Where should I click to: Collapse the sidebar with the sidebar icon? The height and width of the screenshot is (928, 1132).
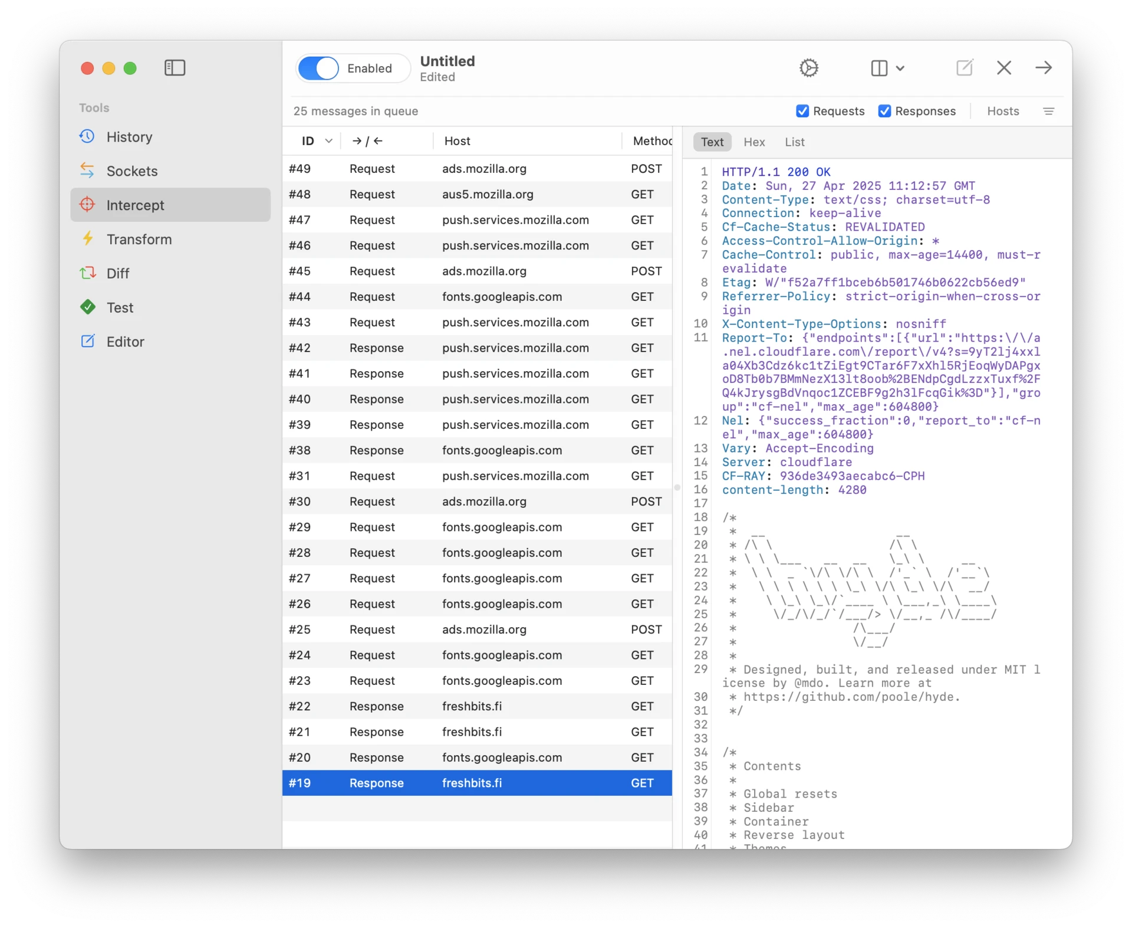click(x=175, y=68)
